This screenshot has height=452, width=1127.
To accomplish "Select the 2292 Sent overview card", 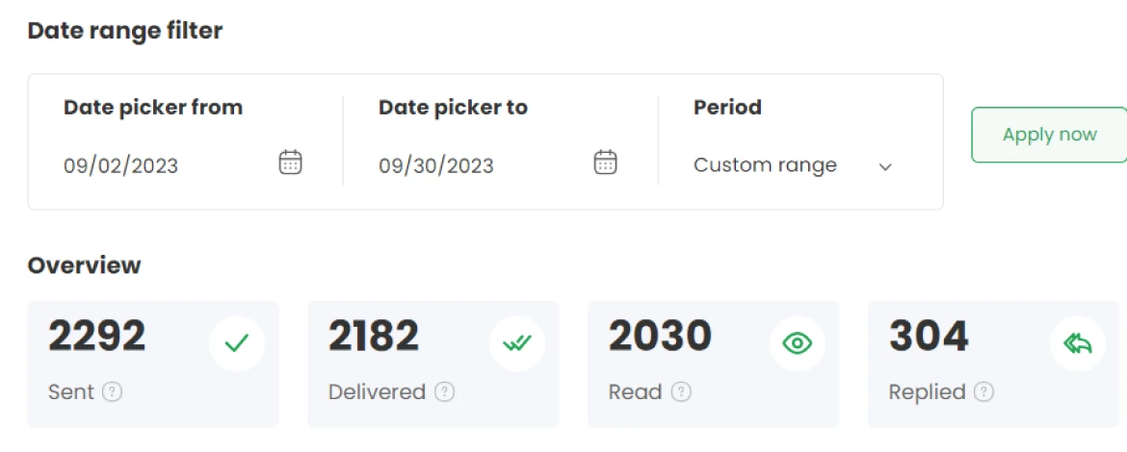I will tap(153, 364).
